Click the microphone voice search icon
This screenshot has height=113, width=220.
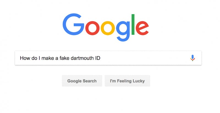[x=193, y=58]
